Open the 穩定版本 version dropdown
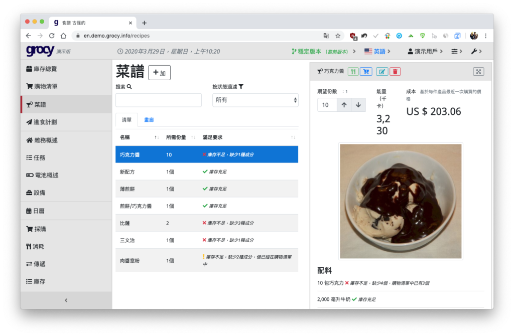This screenshot has height=336, width=514. [x=324, y=52]
